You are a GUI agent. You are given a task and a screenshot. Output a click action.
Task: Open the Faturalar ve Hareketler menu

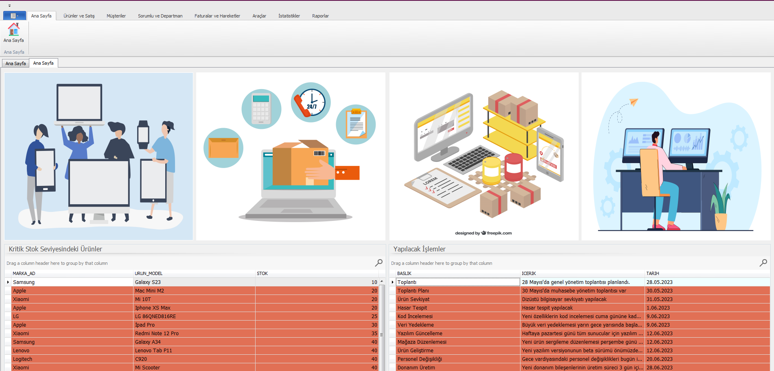click(x=217, y=16)
